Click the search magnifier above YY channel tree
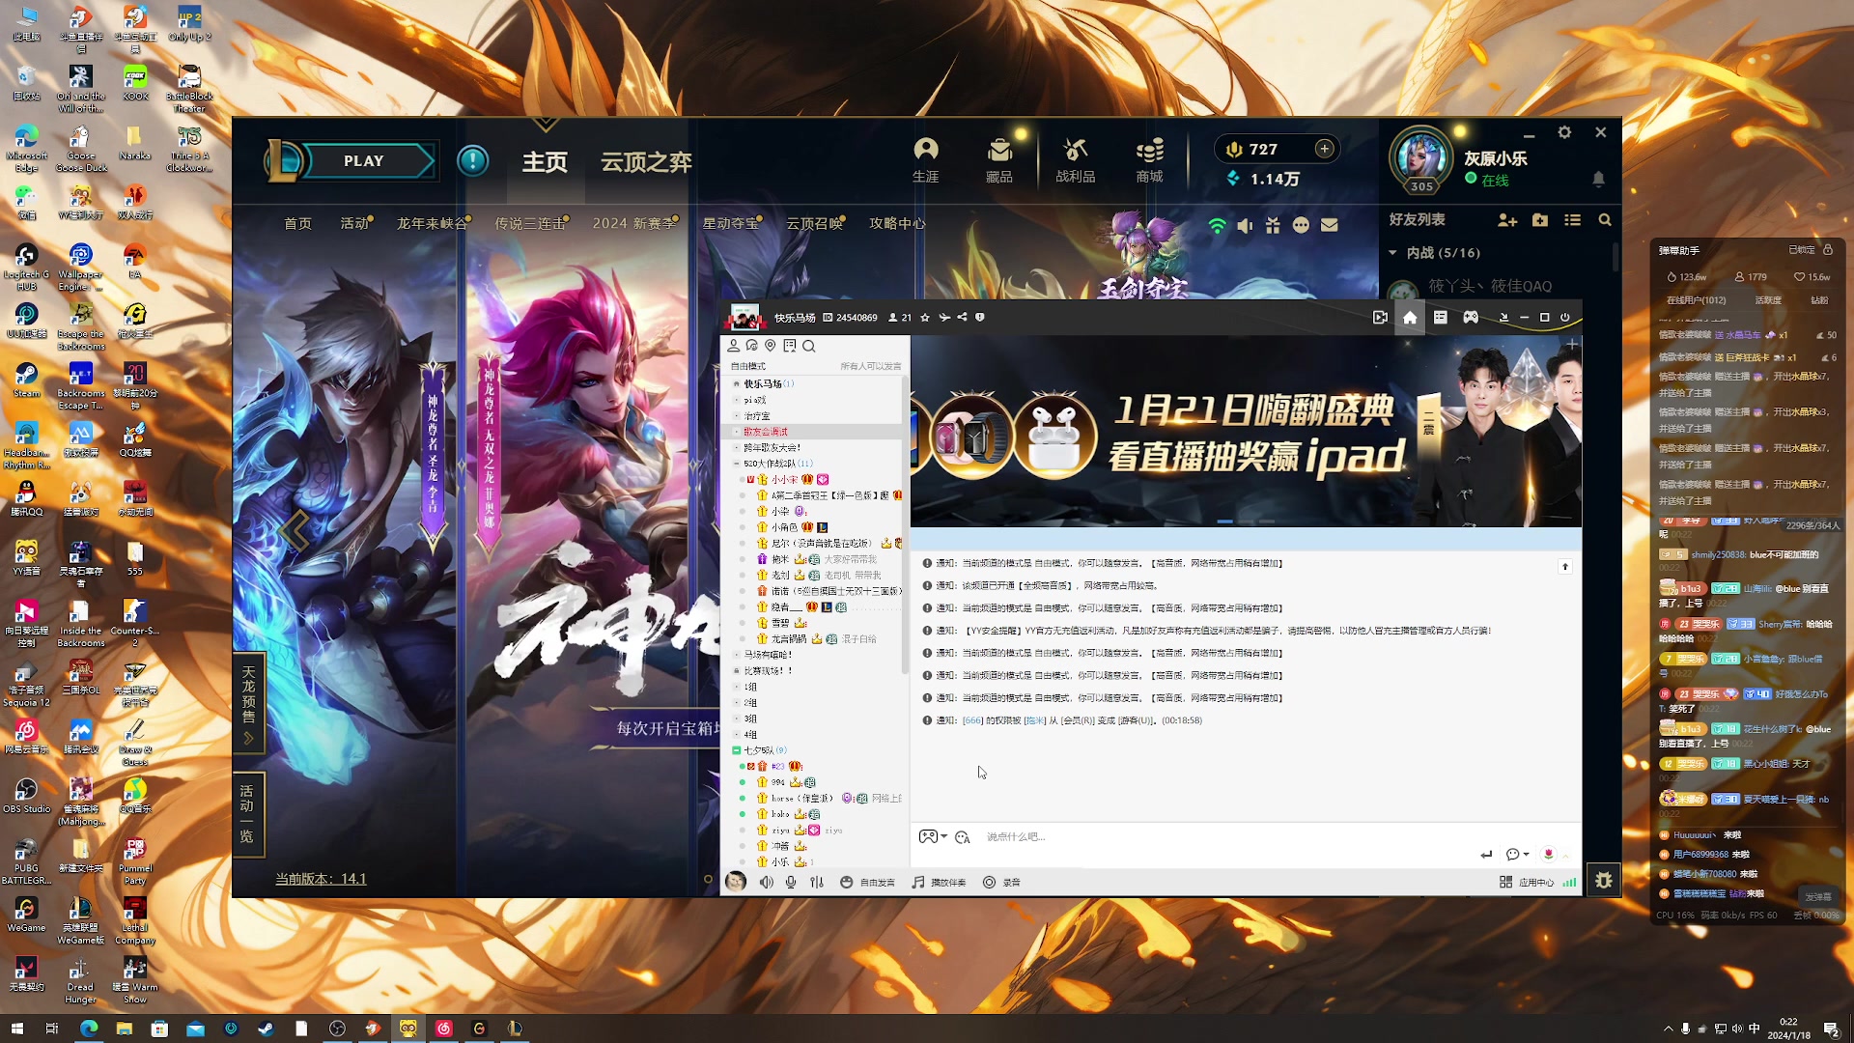 point(809,346)
